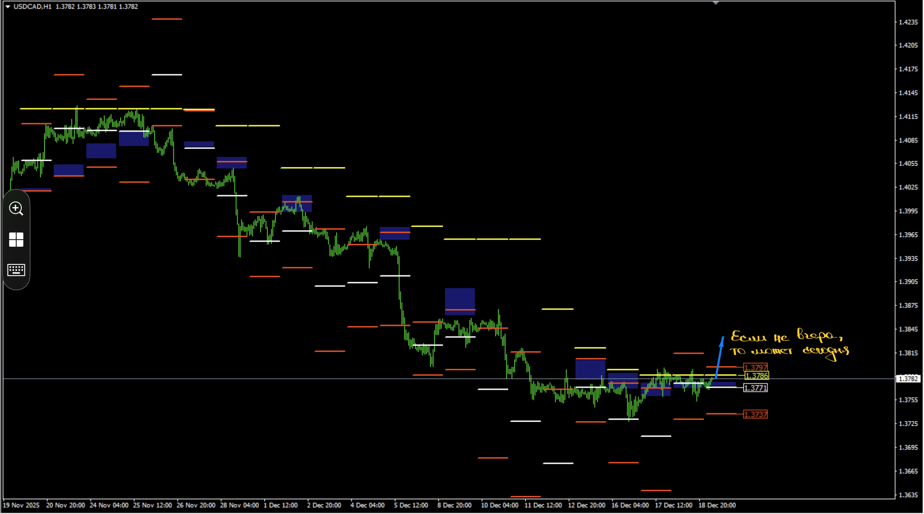Select the 1.3771 white price label
924x514 pixels.
click(x=756, y=388)
